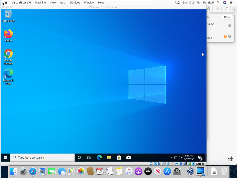This screenshot has width=237, height=178.
Task: Click the VirtualBox network adapters indicator
Action: click(x=164, y=164)
